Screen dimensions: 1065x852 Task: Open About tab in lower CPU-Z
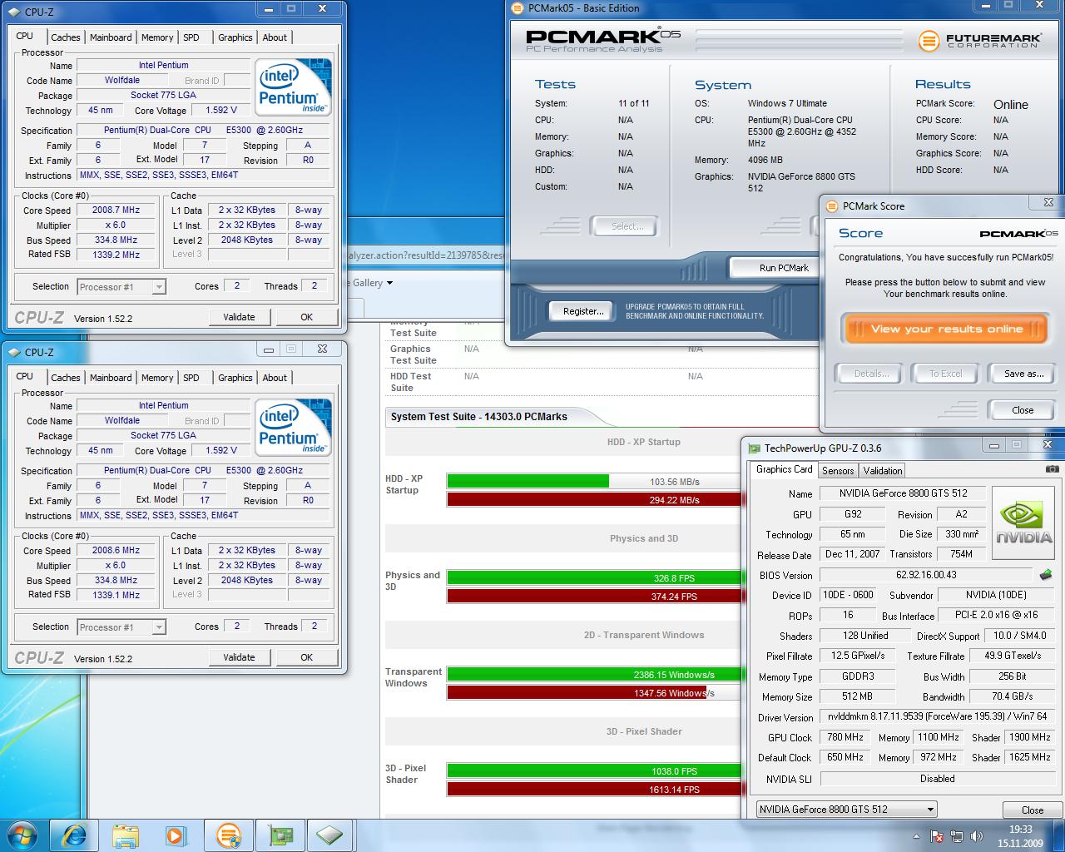click(x=275, y=378)
